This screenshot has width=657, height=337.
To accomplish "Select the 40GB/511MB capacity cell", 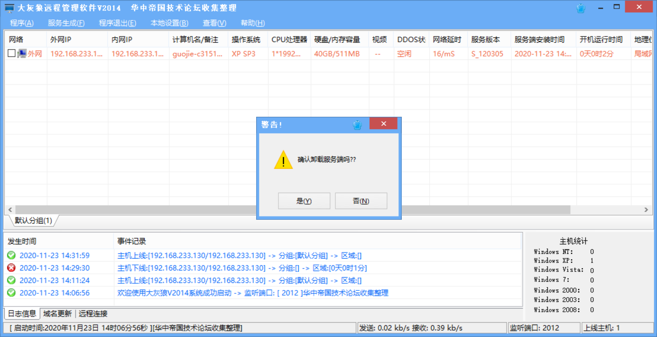I will 337,54.
